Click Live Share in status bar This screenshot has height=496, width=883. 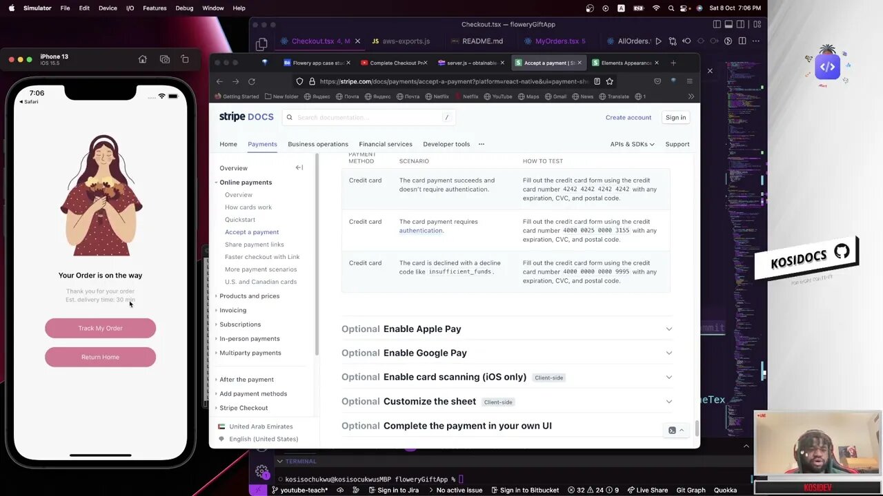(x=647, y=490)
